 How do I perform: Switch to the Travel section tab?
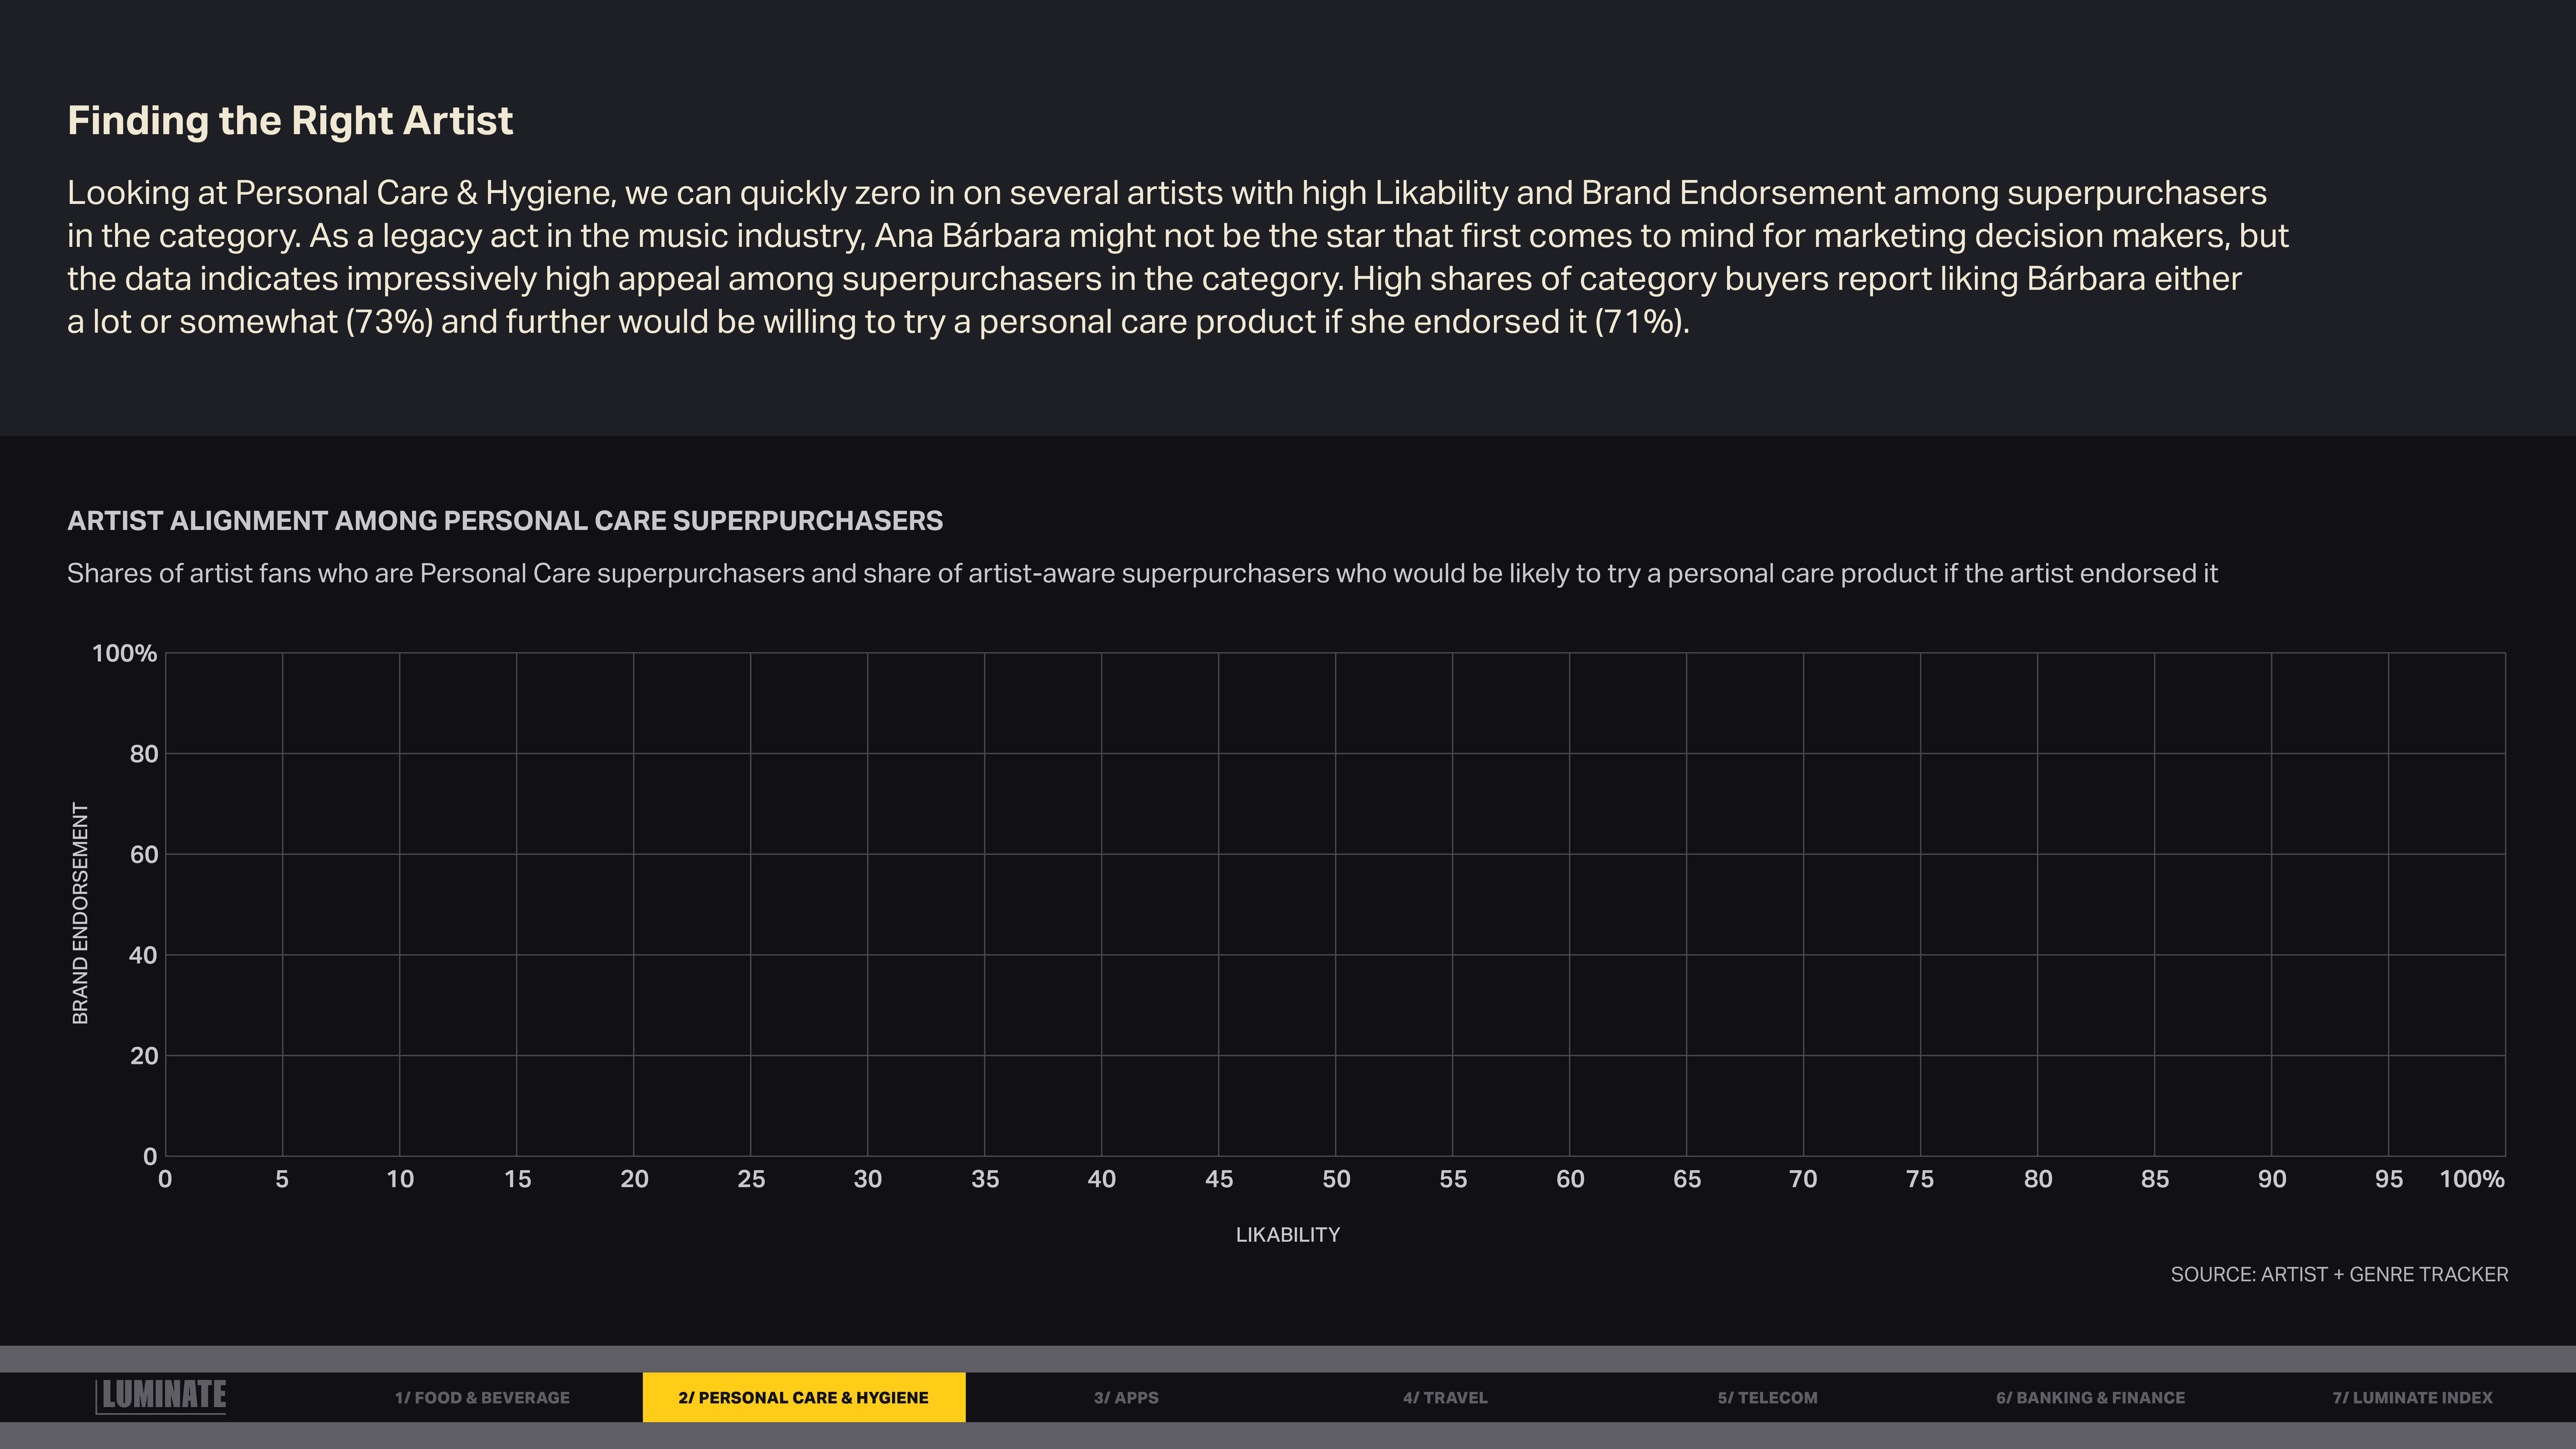click(x=1445, y=1397)
